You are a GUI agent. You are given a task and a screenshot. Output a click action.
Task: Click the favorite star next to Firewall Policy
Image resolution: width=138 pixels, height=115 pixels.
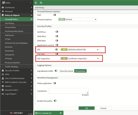[x=31, y=19]
